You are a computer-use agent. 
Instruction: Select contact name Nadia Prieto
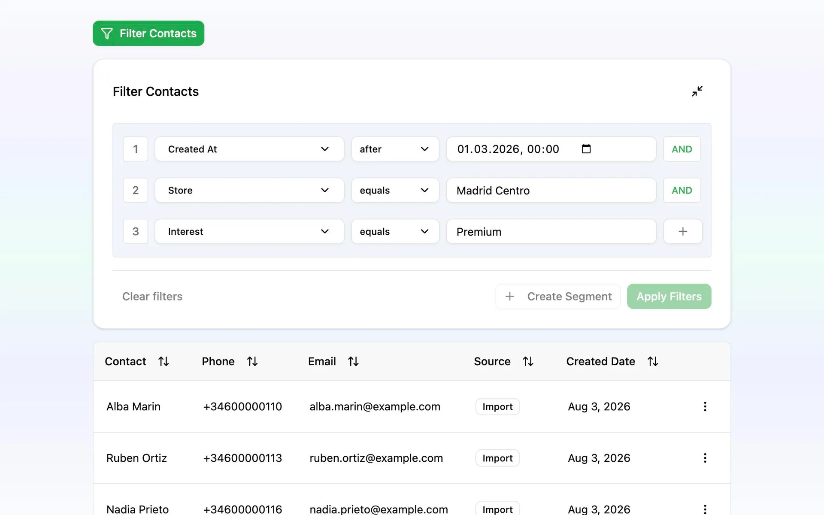(137, 509)
